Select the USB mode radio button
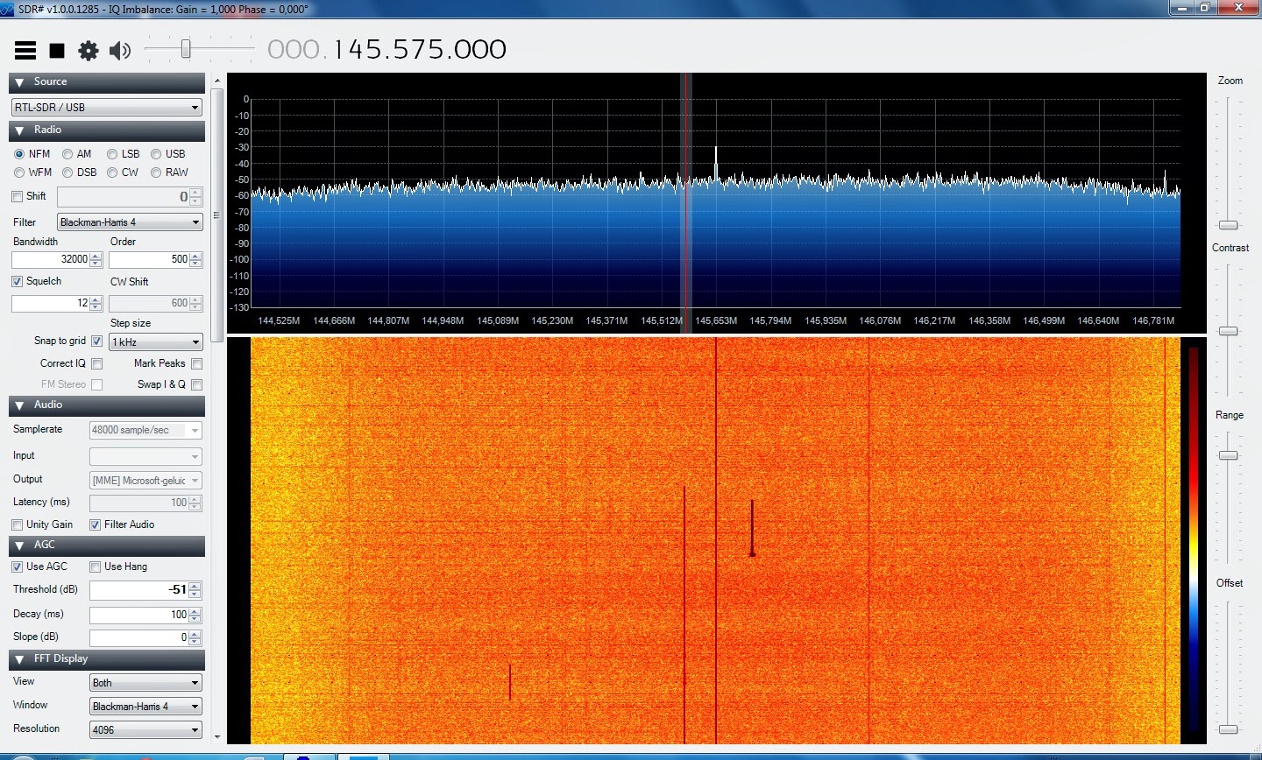The width and height of the screenshot is (1262, 760). (x=156, y=154)
